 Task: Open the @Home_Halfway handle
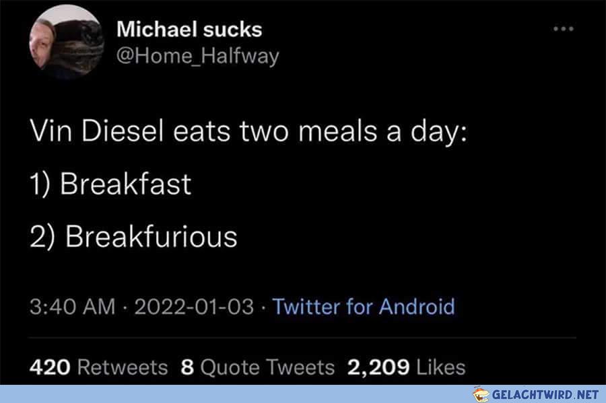[197, 57]
